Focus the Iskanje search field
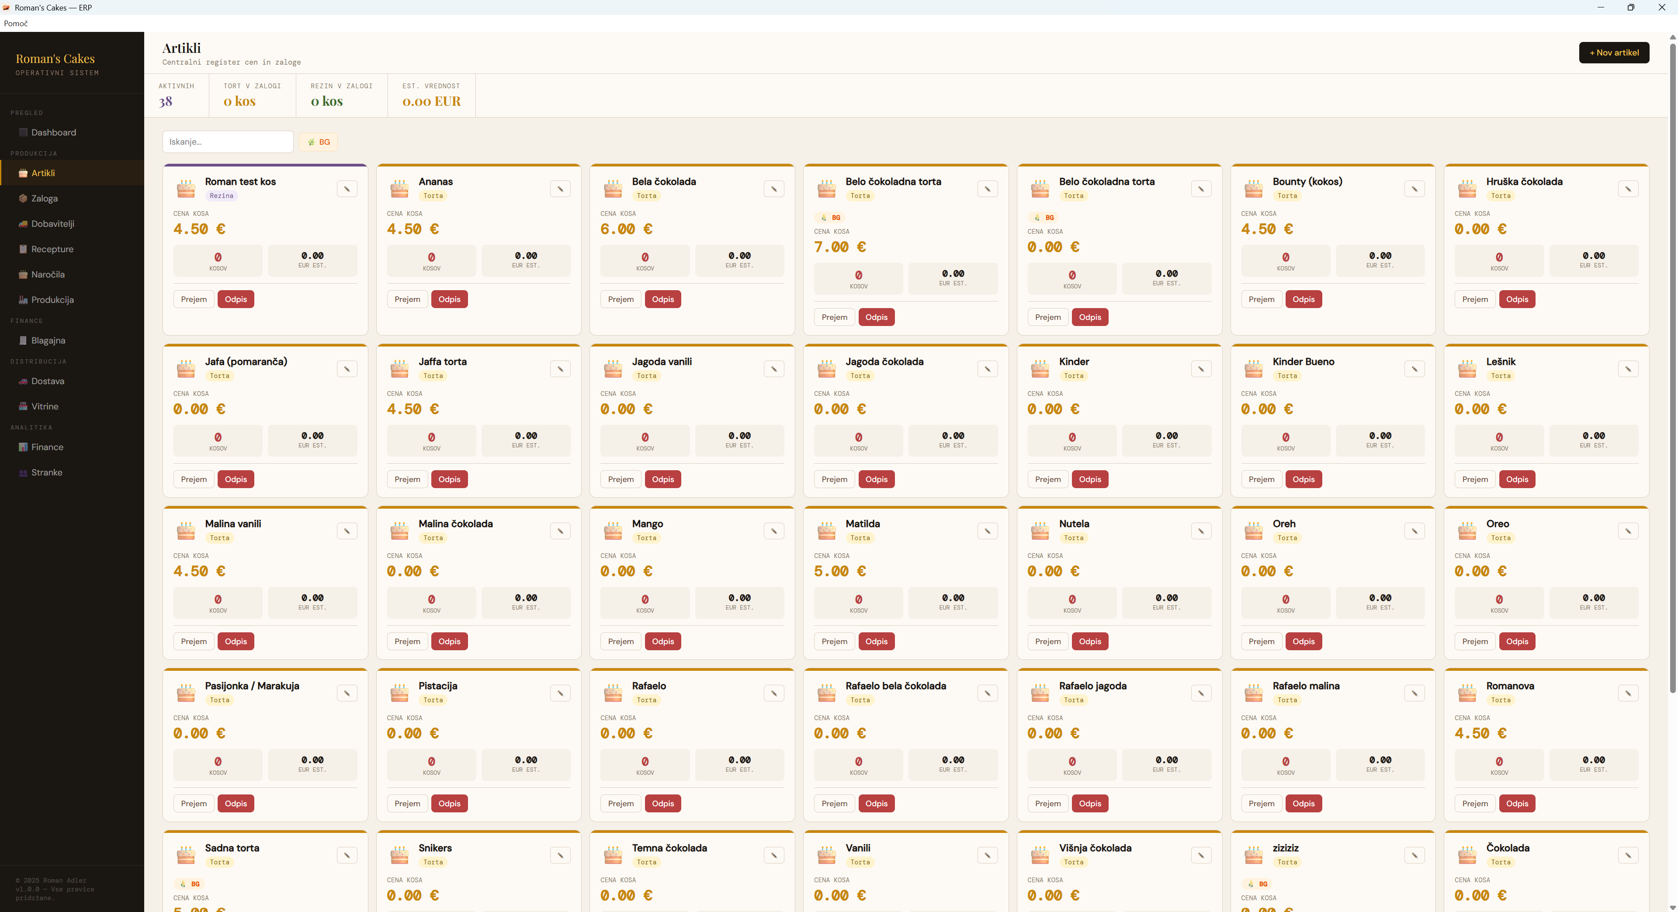The image size is (1678, 912). coord(228,142)
